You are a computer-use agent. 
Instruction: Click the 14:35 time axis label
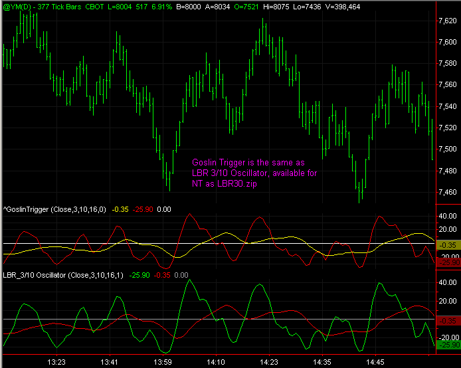322,362
